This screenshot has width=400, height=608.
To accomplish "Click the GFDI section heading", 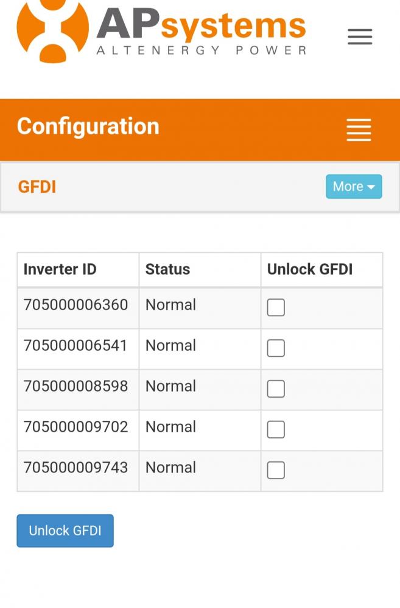I will pyautogui.click(x=37, y=187).
